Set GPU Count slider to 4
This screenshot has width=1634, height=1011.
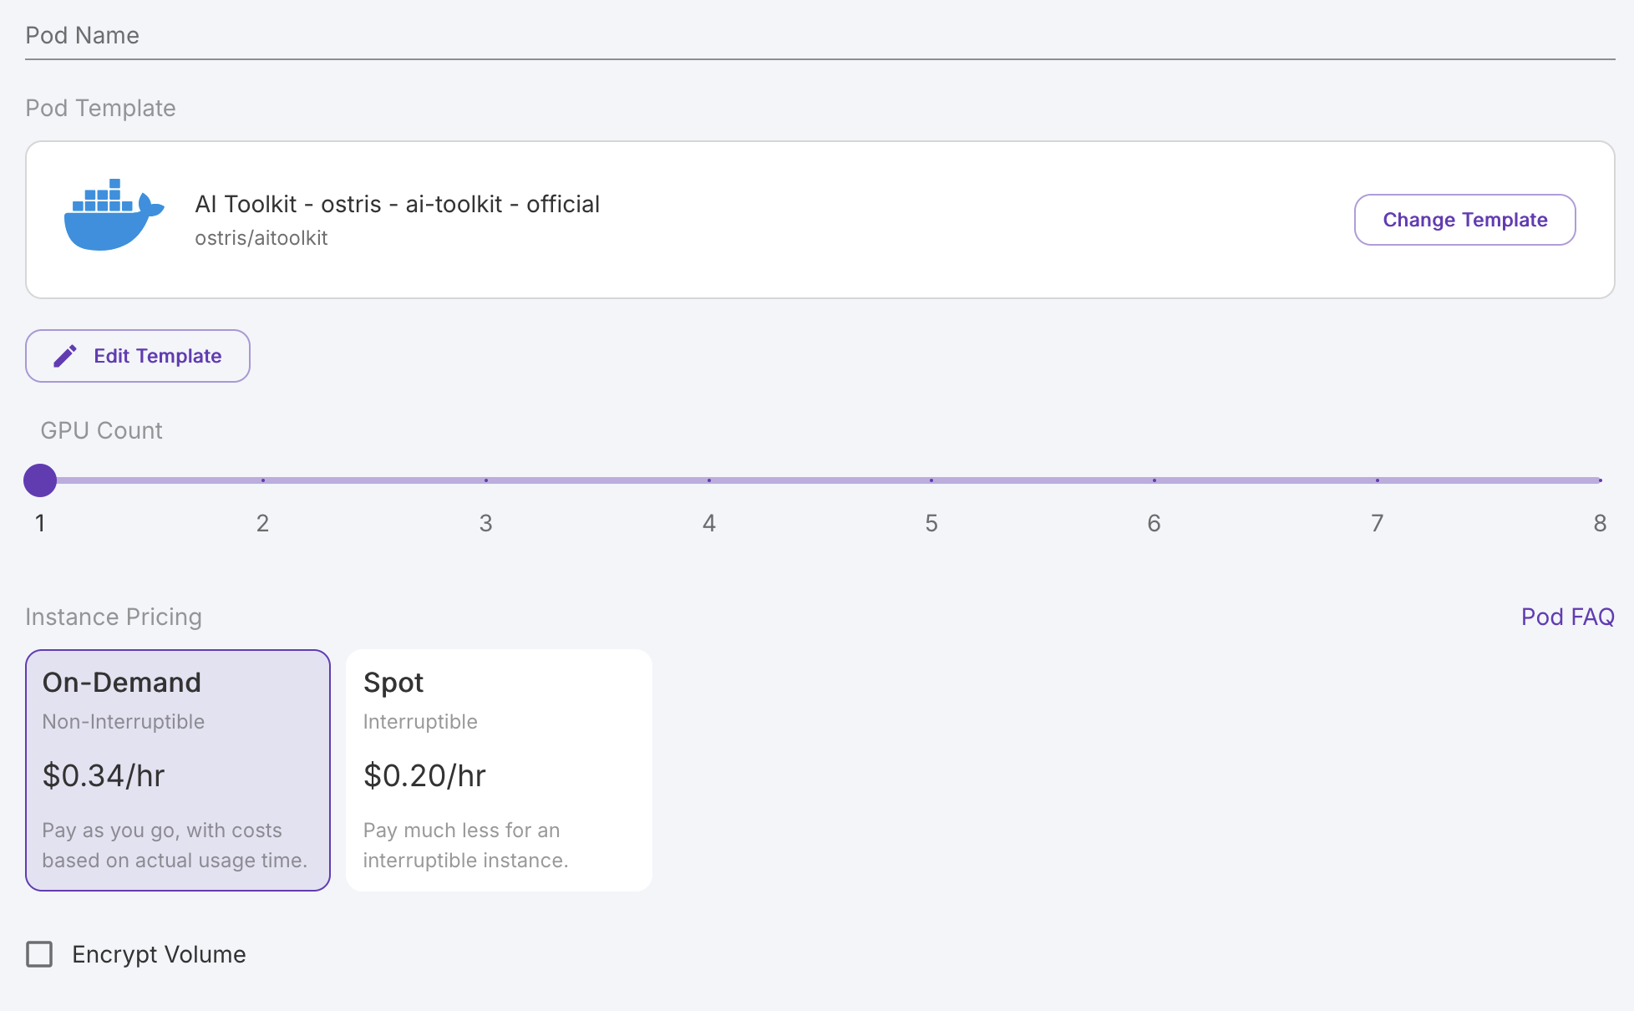click(709, 480)
